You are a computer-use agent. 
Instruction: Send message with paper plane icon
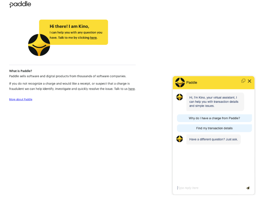[x=248, y=188]
